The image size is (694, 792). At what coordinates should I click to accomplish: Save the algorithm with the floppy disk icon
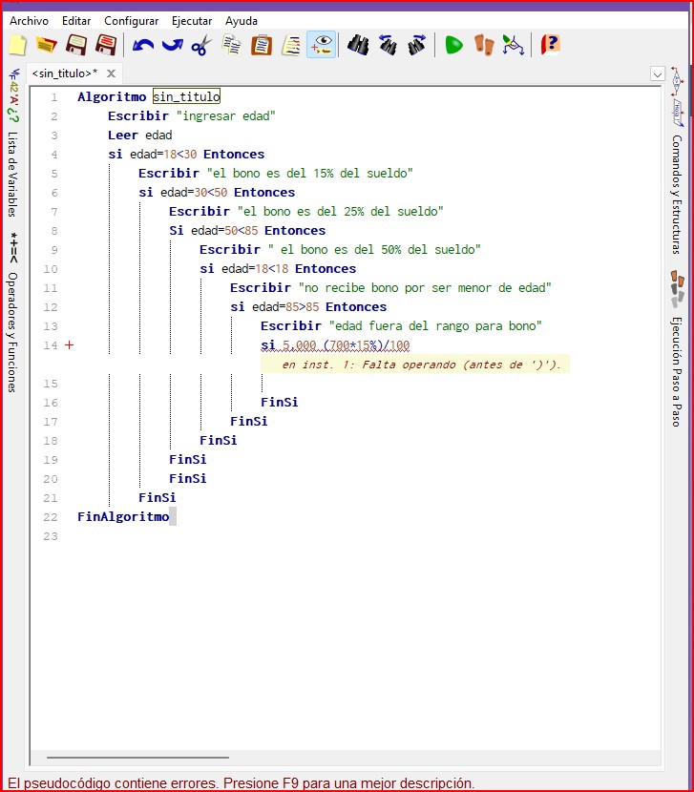point(76,45)
